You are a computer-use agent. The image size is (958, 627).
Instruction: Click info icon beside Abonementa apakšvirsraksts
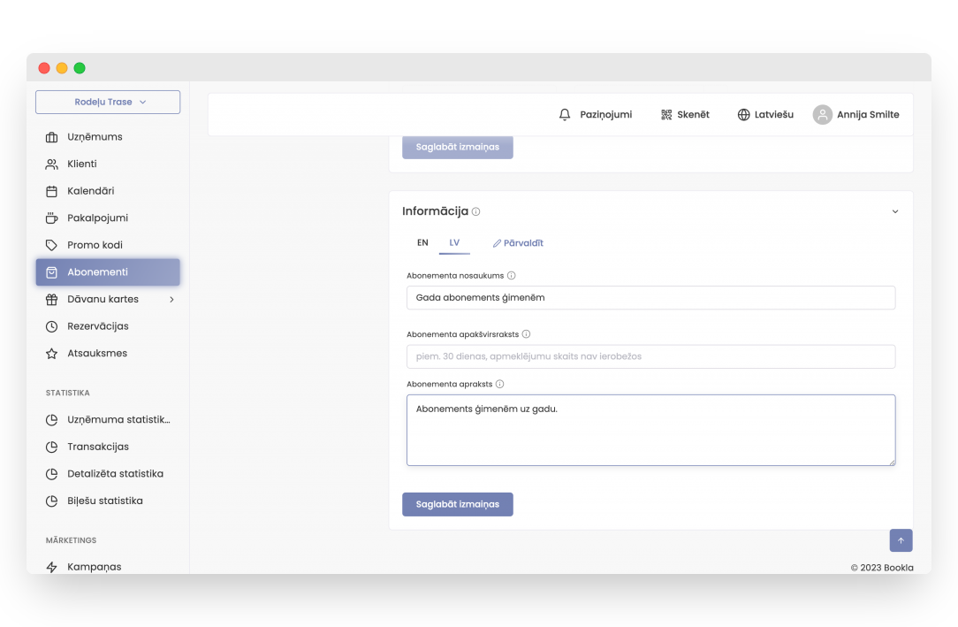[527, 334]
